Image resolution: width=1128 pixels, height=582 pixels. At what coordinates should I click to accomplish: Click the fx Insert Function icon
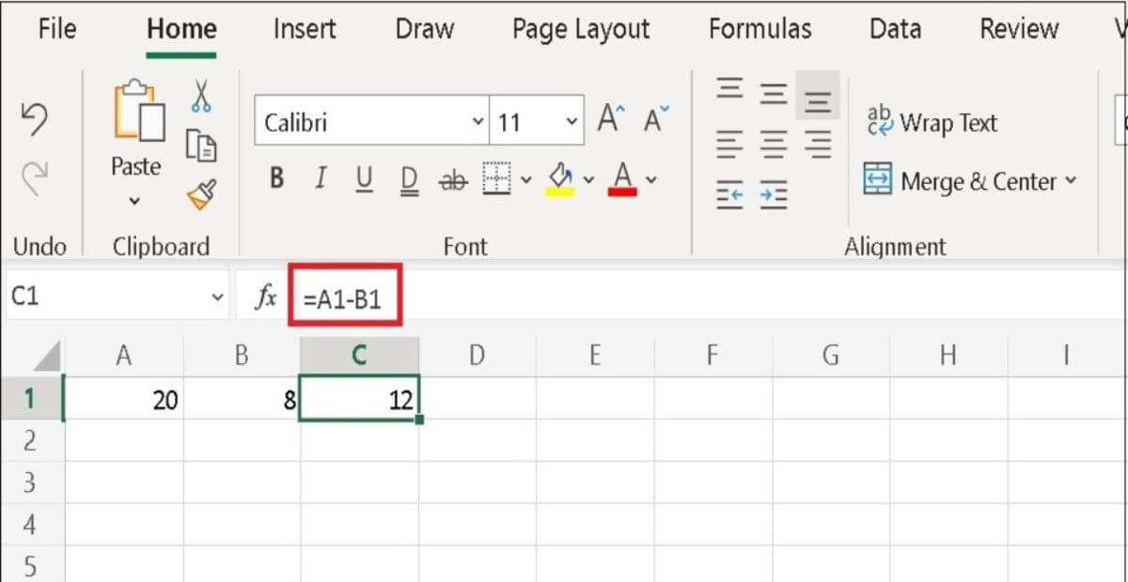tap(267, 298)
